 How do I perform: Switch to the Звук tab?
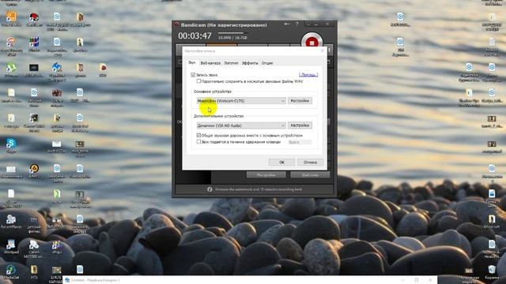click(191, 62)
